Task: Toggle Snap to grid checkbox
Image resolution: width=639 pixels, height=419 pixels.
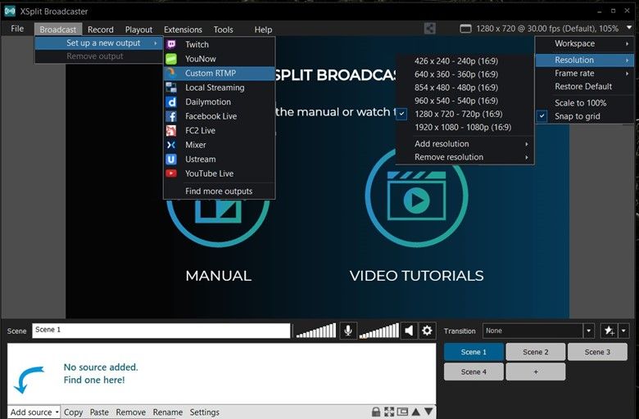Action: pos(542,116)
